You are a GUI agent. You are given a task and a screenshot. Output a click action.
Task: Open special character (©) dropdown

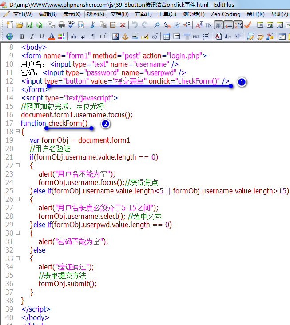pos(155,36)
